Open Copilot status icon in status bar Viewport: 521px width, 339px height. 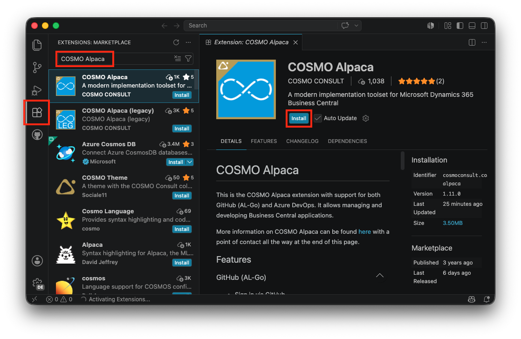click(x=472, y=299)
